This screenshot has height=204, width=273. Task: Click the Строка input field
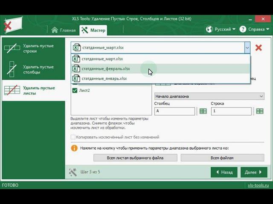(231, 111)
